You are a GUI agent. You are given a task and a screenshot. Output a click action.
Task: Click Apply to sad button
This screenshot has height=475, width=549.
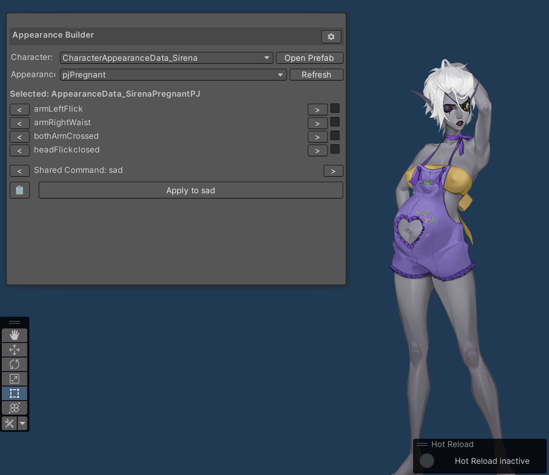click(191, 191)
